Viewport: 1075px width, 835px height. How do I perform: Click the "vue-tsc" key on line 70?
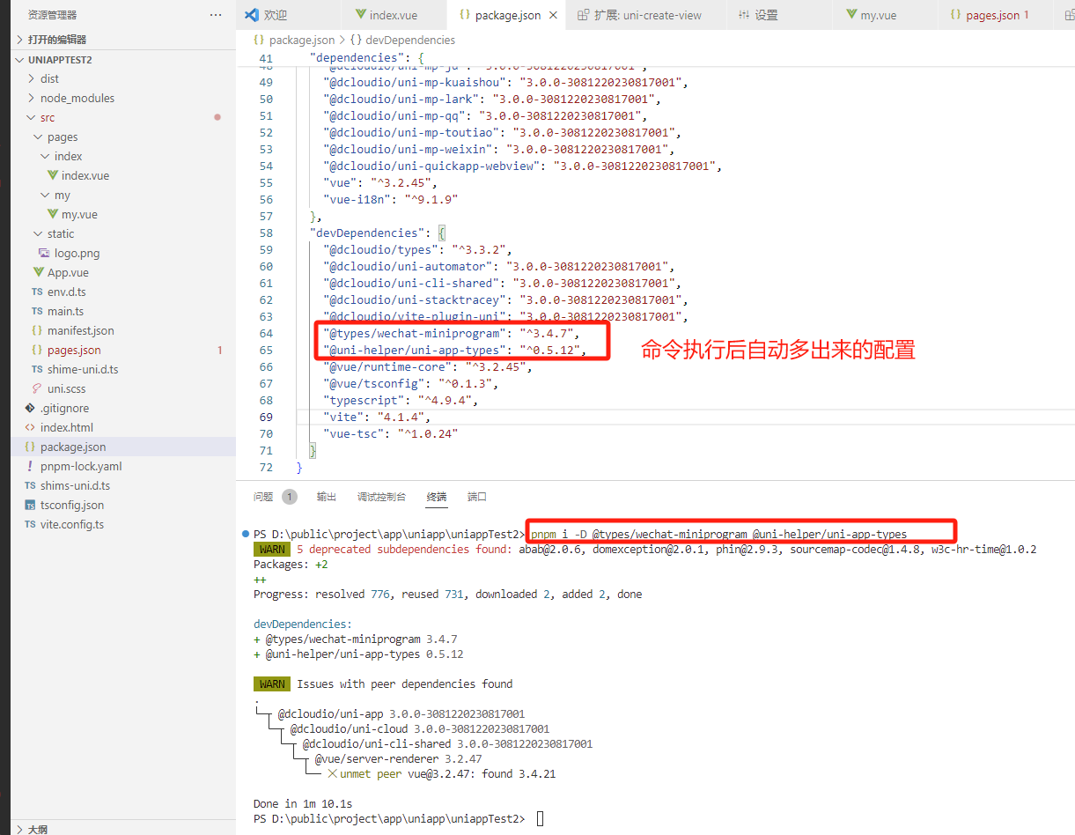pyautogui.click(x=352, y=433)
